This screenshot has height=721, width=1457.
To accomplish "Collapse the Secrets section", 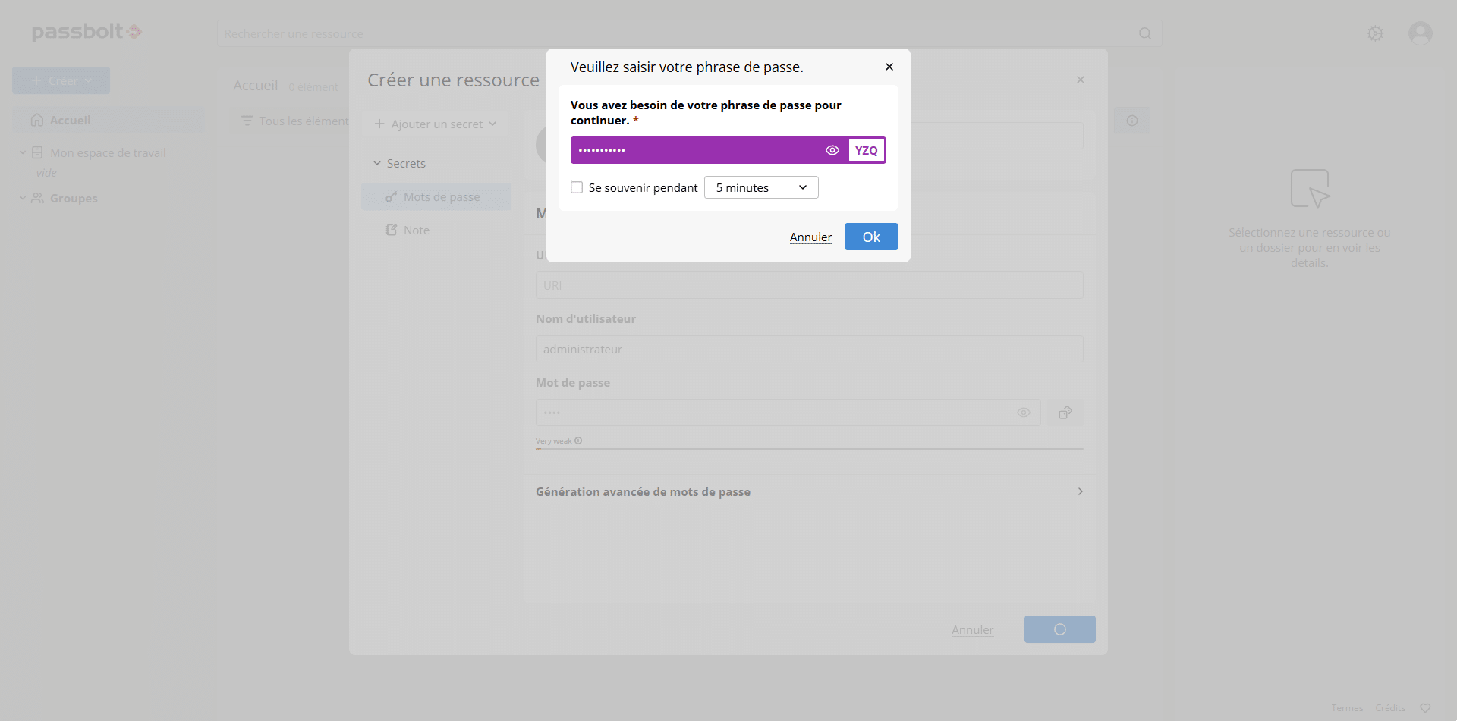I will 377,164.
